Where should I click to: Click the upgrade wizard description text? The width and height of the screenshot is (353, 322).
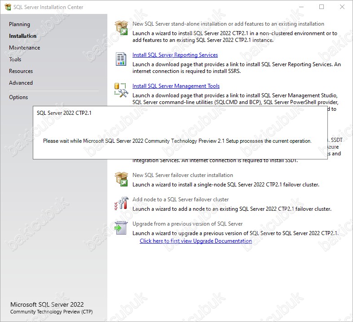click(x=235, y=233)
